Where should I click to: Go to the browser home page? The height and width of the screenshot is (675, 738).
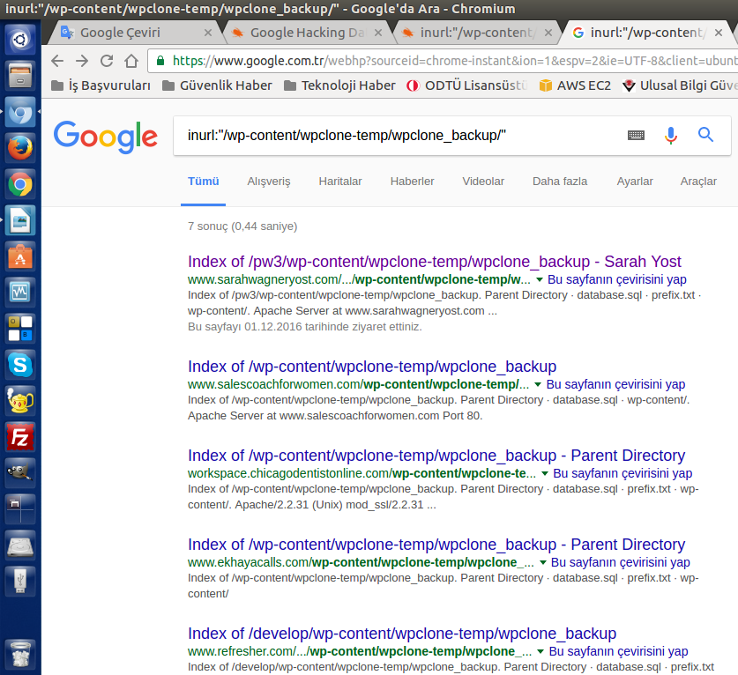pos(131,61)
